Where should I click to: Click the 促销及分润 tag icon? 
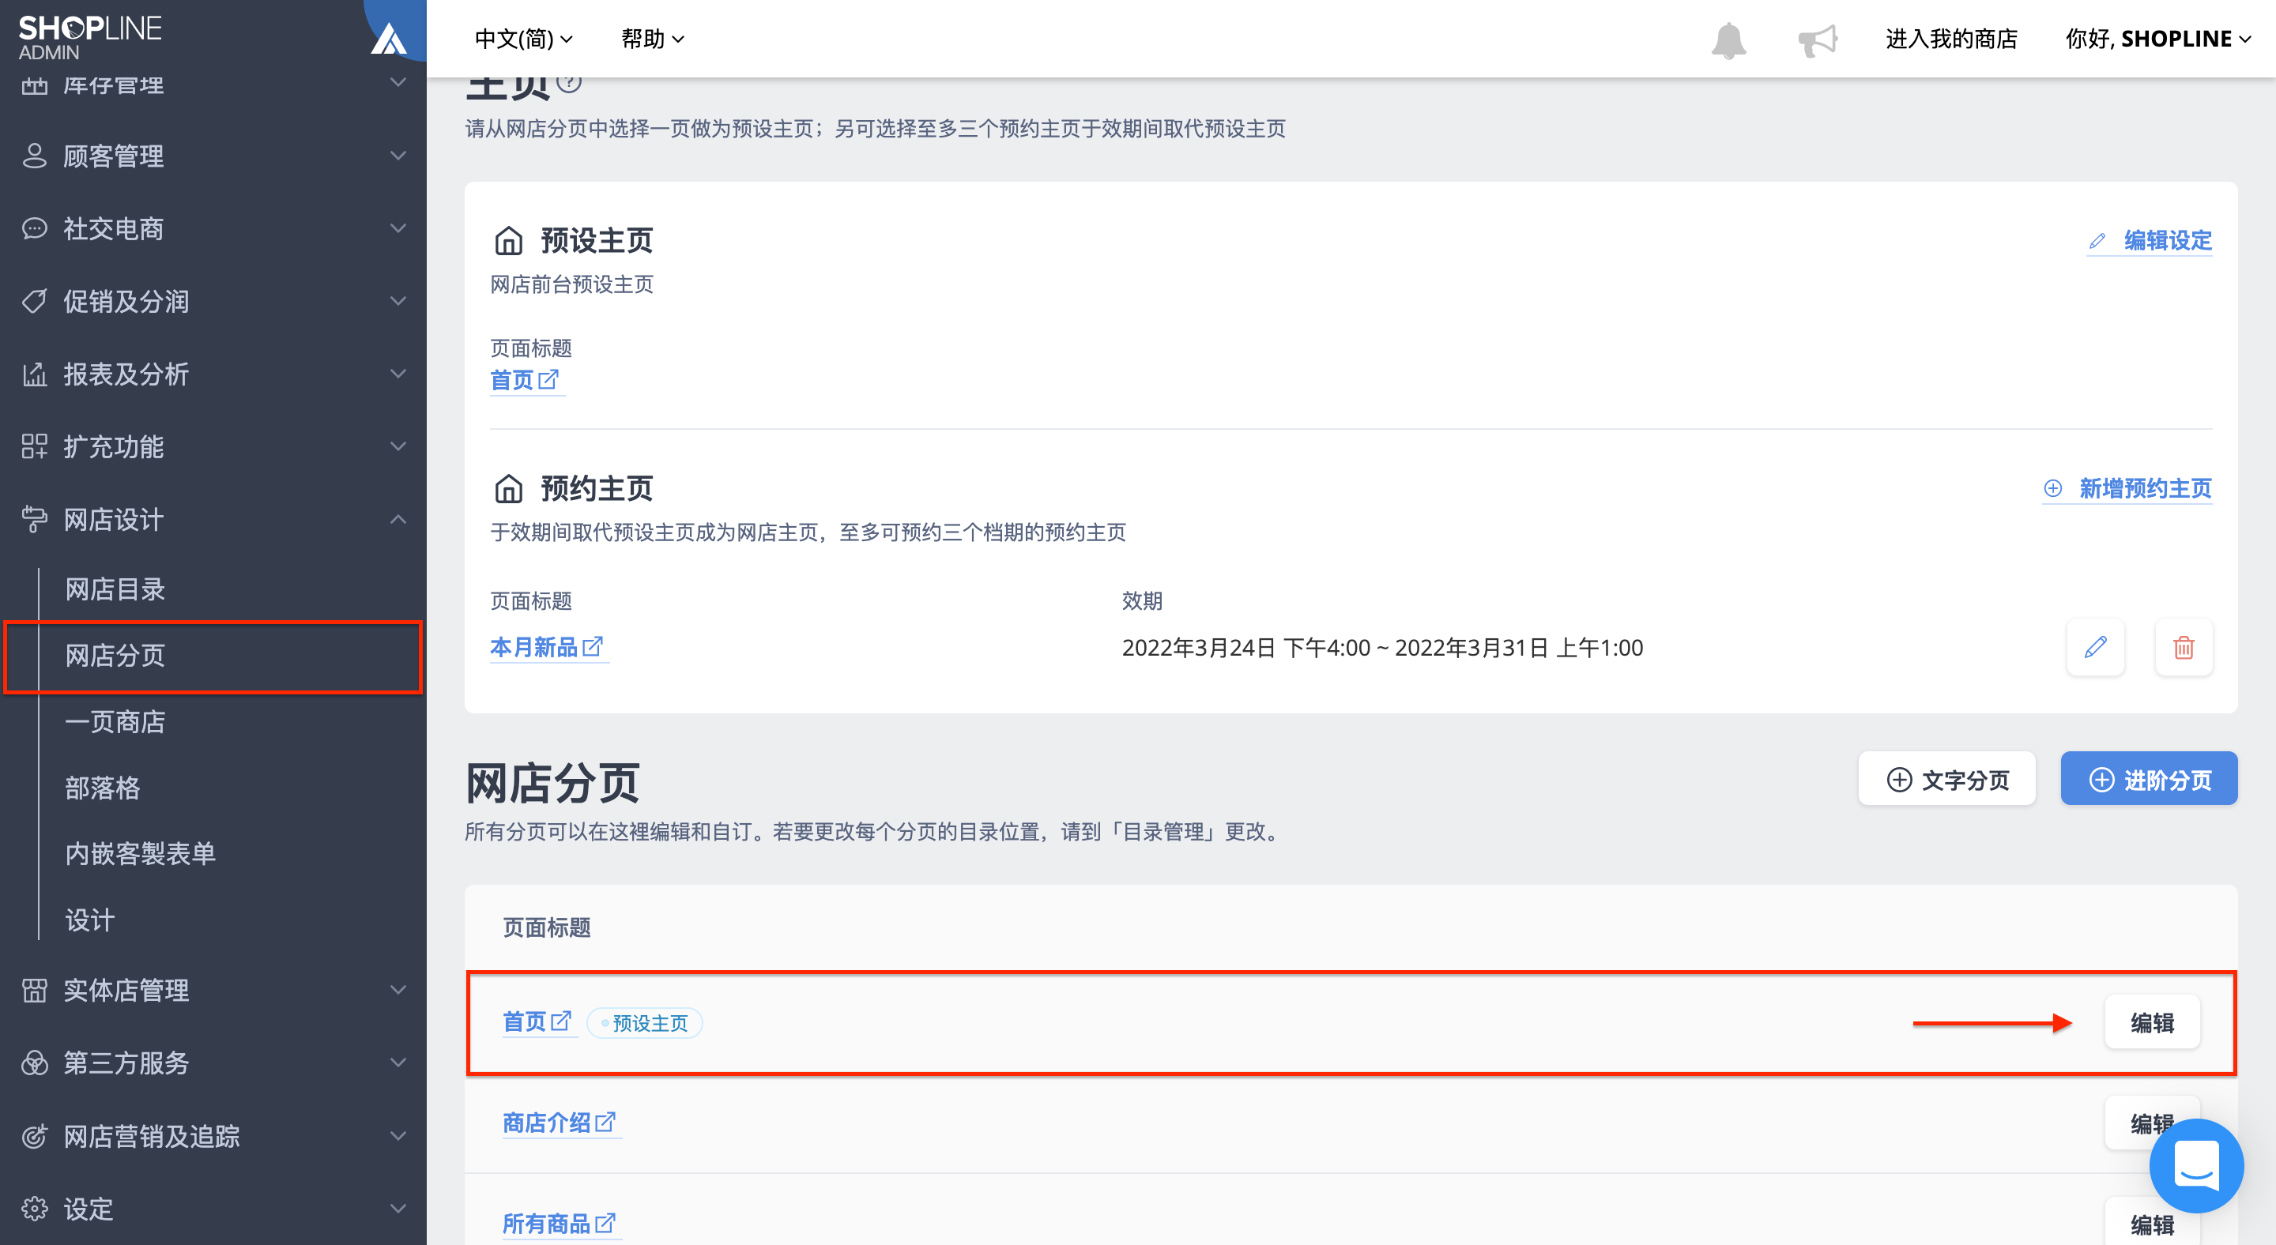(35, 301)
